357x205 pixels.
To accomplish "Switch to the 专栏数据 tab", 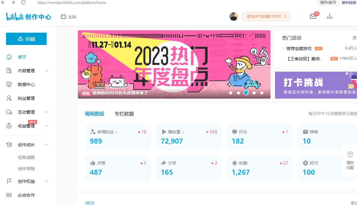I will coord(124,114).
